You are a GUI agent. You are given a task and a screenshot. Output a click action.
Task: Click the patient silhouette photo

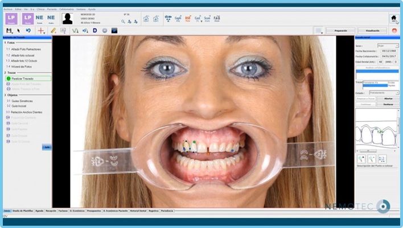(67, 19)
